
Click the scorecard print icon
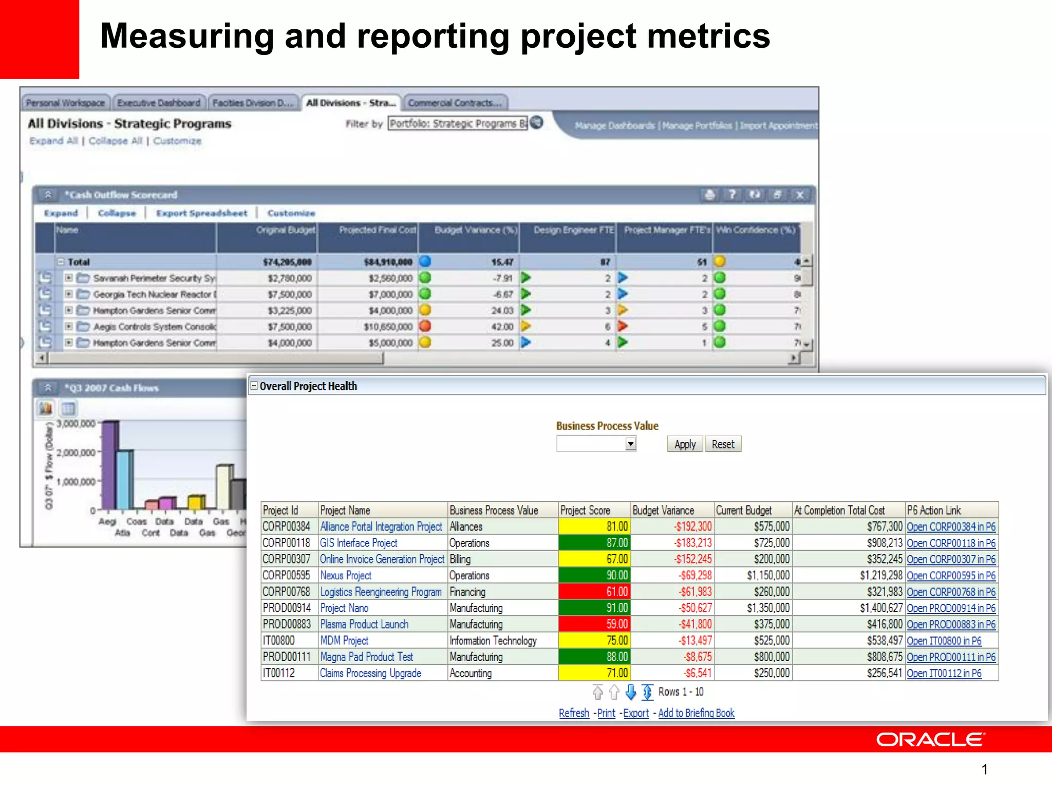[709, 195]
